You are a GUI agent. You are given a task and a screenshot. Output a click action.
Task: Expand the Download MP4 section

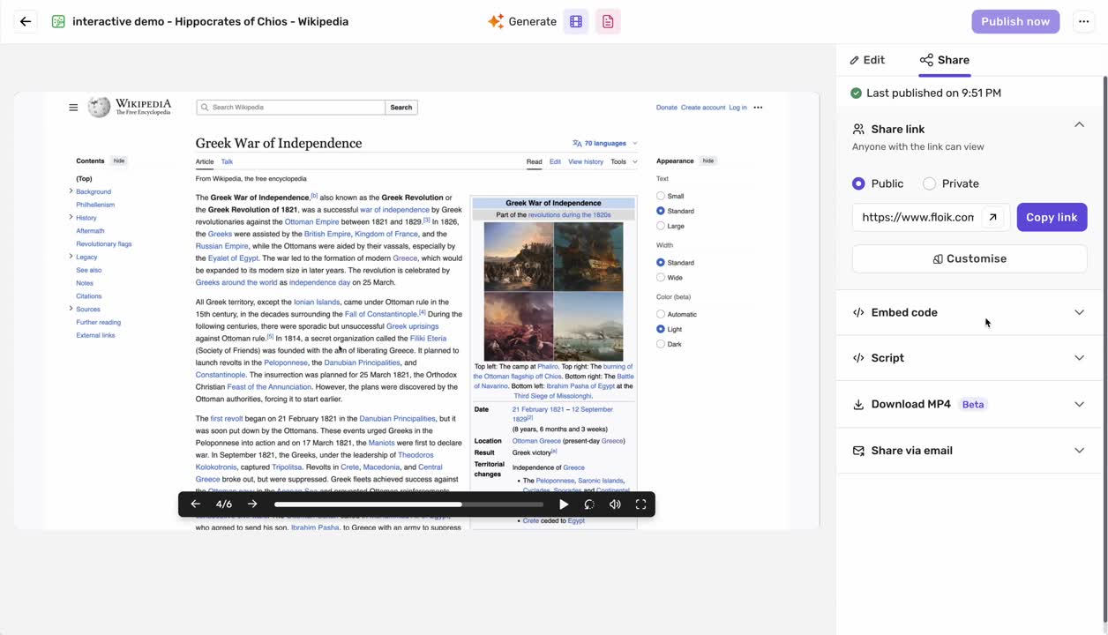tap(969, 404)
